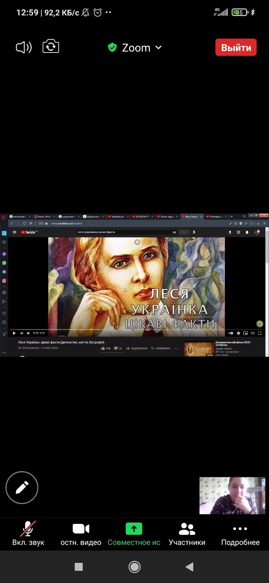Viewport: 269px width, 583px height.
Task: Open history clock icon in Opera sidebar
Action: pos(4,322)
